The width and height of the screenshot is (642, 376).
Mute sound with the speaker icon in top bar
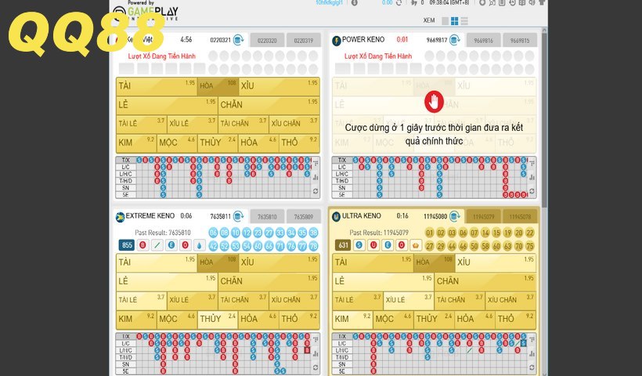click(532, 2)
